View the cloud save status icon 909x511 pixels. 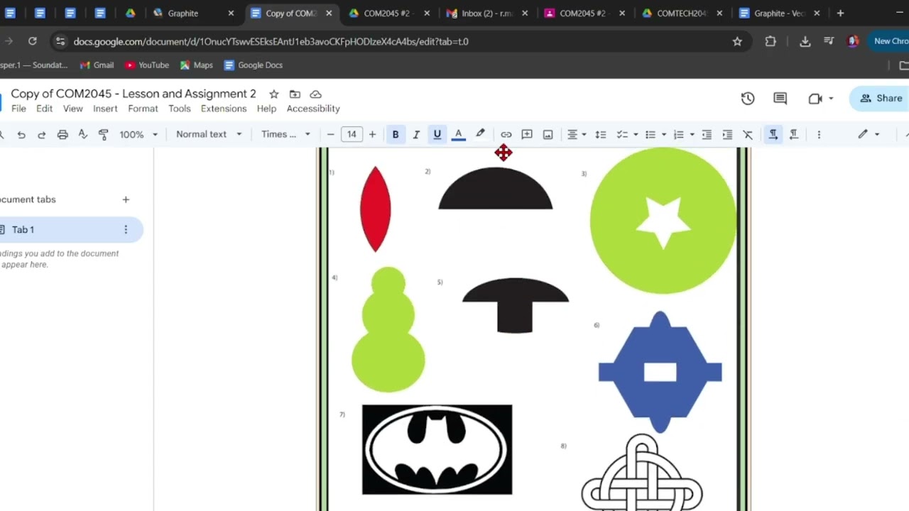coord(316,94)
